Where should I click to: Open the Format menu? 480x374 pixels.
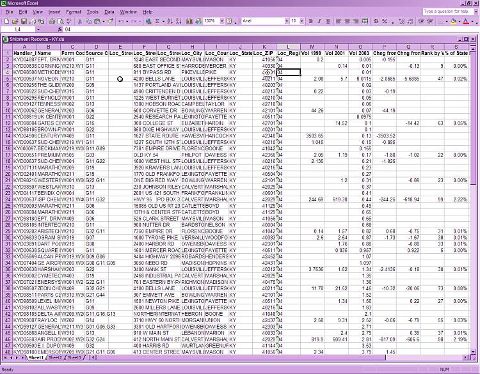(x=74, y=12)
